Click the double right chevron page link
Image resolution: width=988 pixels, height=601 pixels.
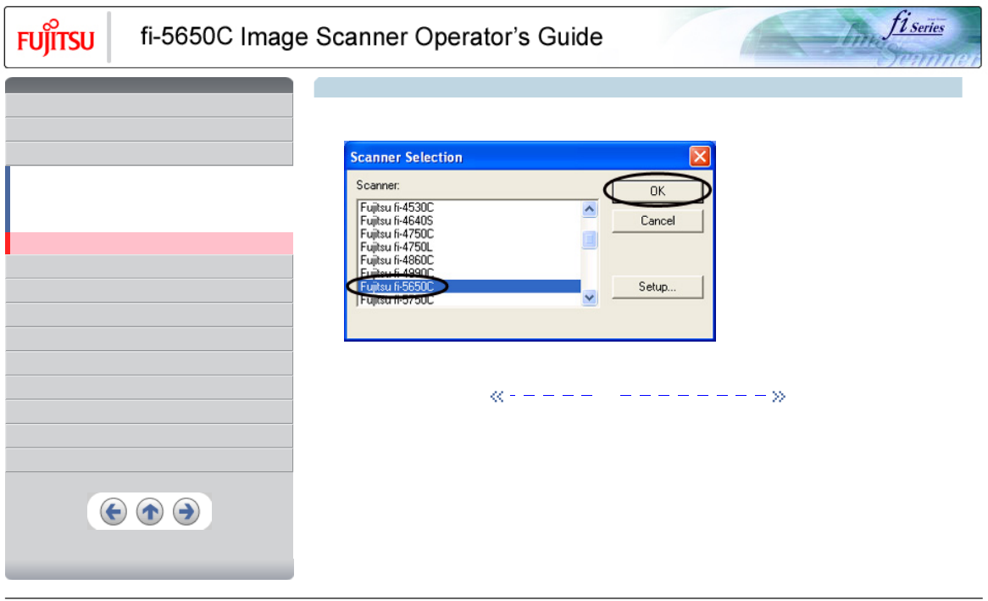click(x=779, y=397)
